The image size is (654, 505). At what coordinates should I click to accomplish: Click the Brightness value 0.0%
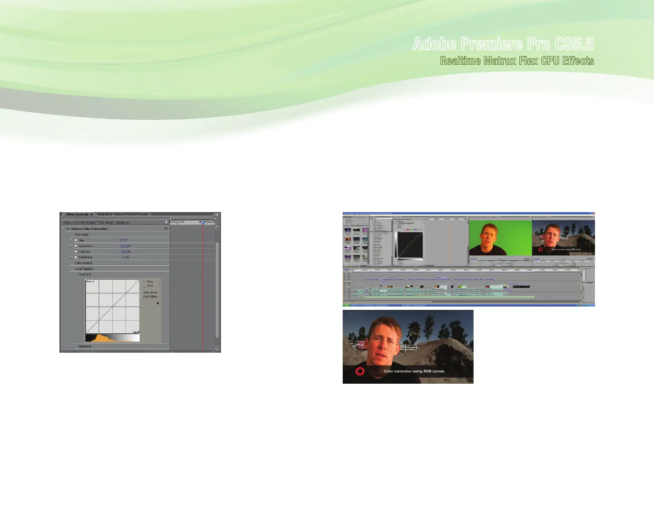point(126,257)
